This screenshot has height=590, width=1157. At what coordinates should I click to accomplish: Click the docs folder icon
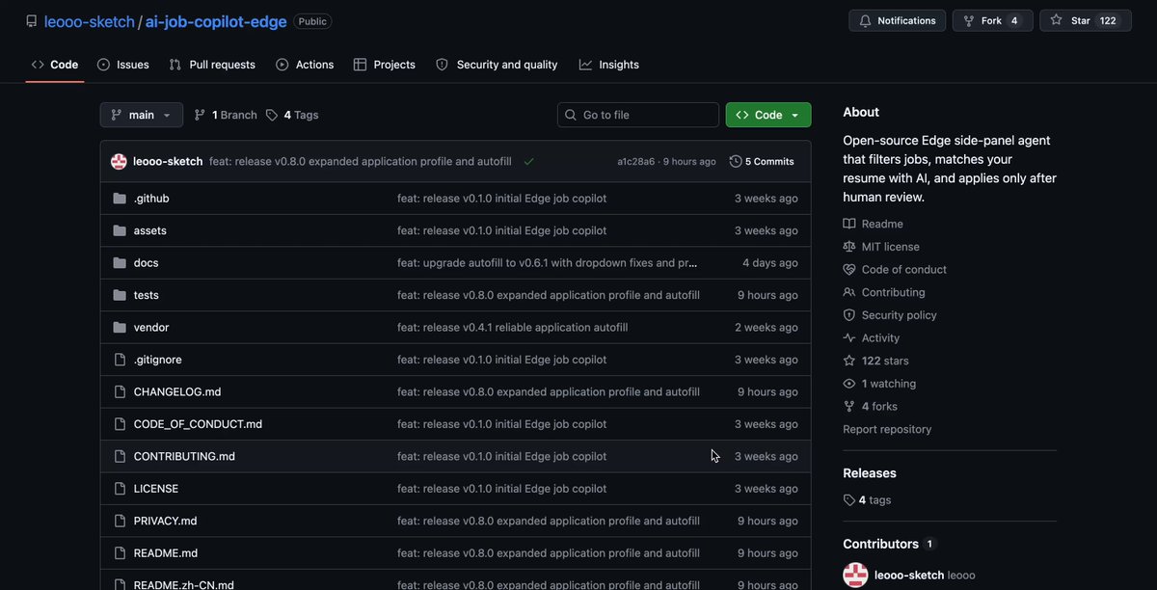[x=120, y=263]
